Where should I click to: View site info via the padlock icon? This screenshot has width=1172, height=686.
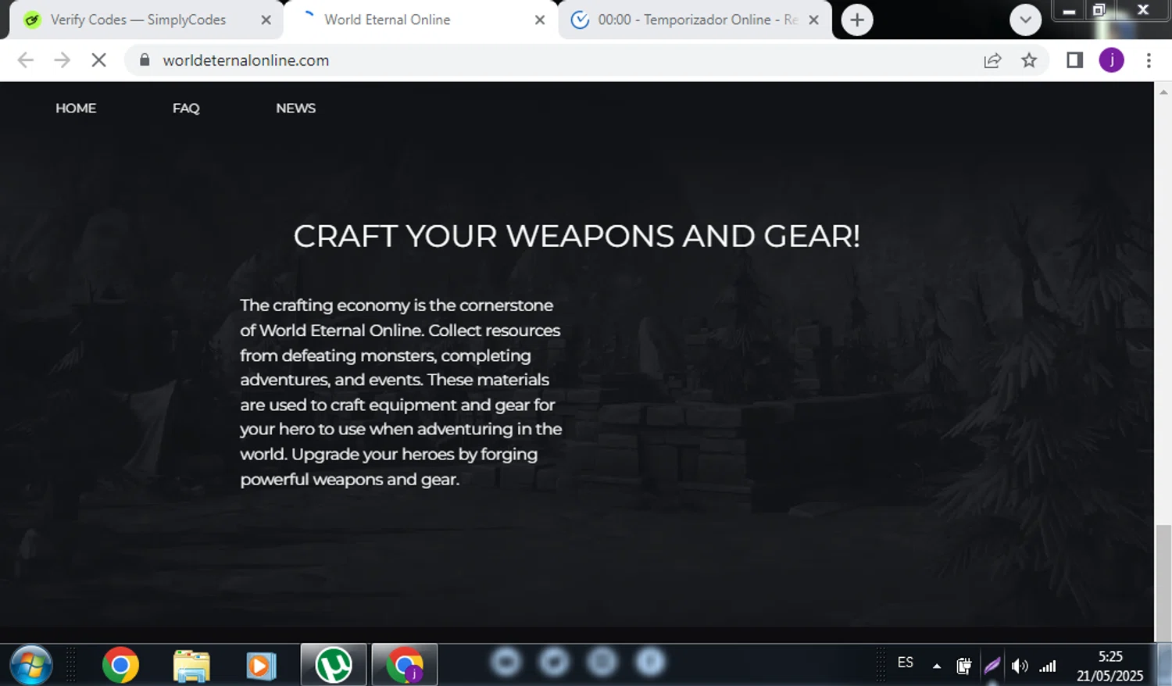click(x=145, y=60)
